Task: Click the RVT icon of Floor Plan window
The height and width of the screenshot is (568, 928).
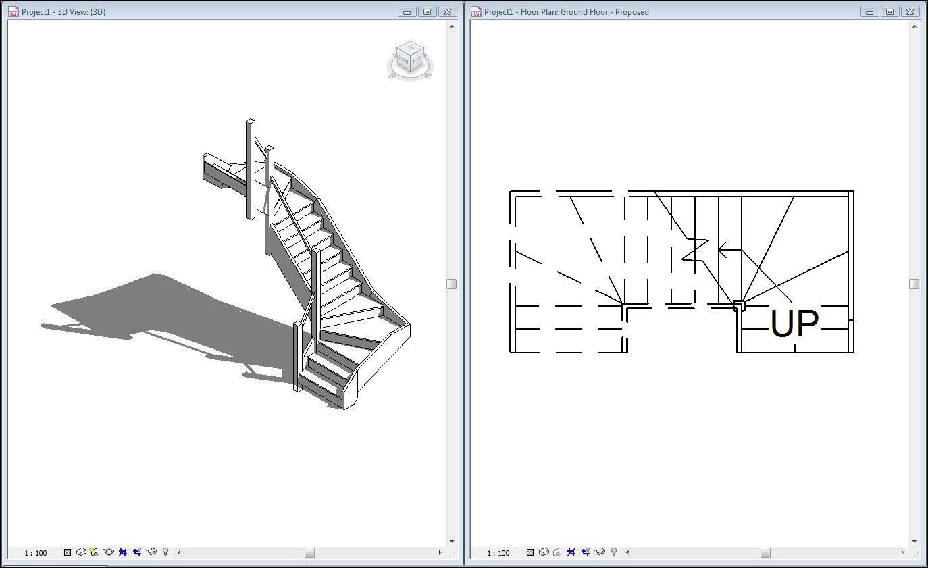Action: 476,11
